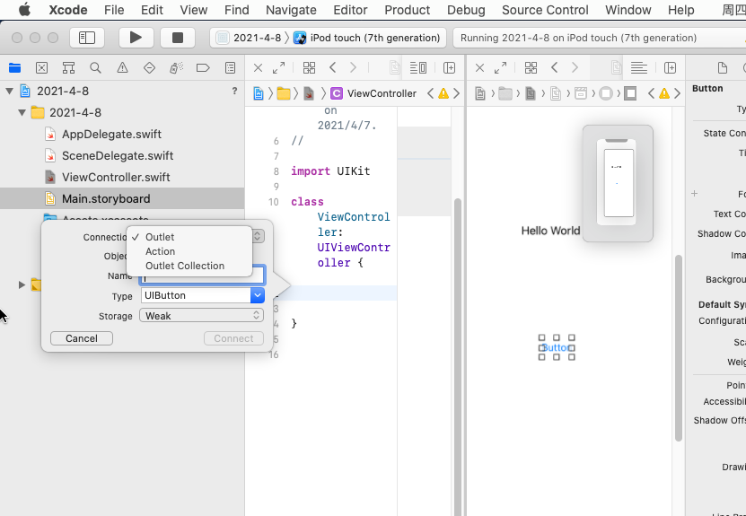Open the Source Control menu
This screenshot has height=516, width=746.
(x=545, y=10)
